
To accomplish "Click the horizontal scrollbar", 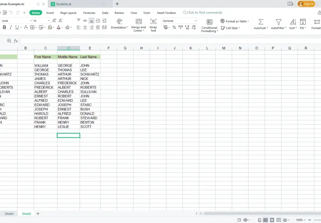I will coord(262,213).
